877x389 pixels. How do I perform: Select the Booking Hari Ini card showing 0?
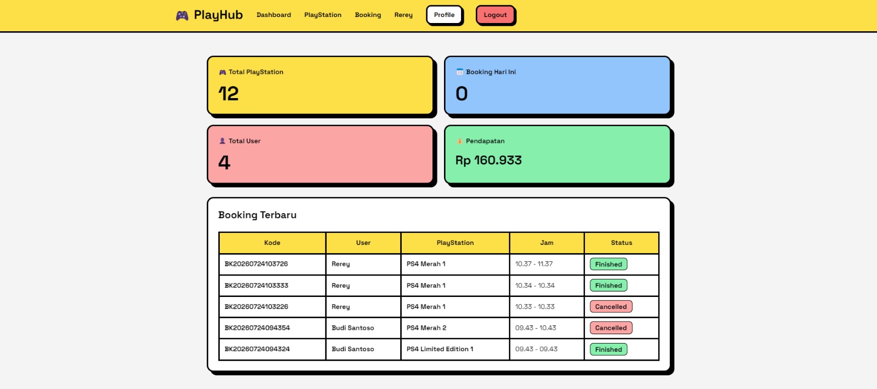click(557, 85)
